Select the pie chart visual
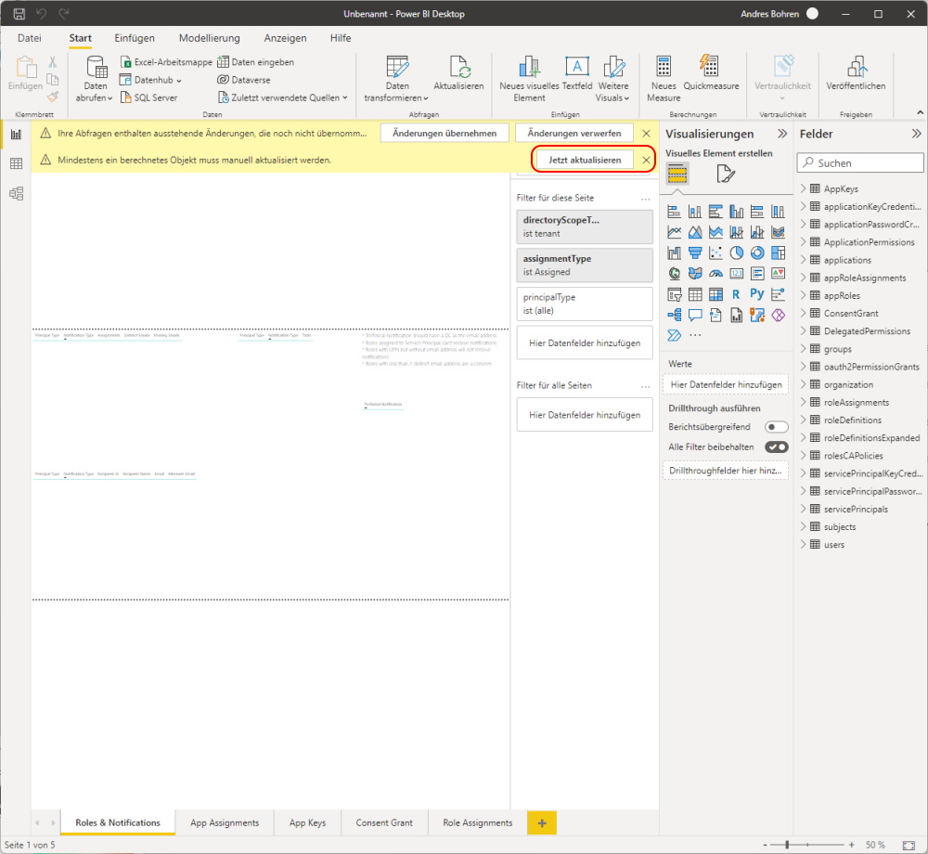This screenshot has height=854, width=928. pyautogui.click(x=736, y=253)
